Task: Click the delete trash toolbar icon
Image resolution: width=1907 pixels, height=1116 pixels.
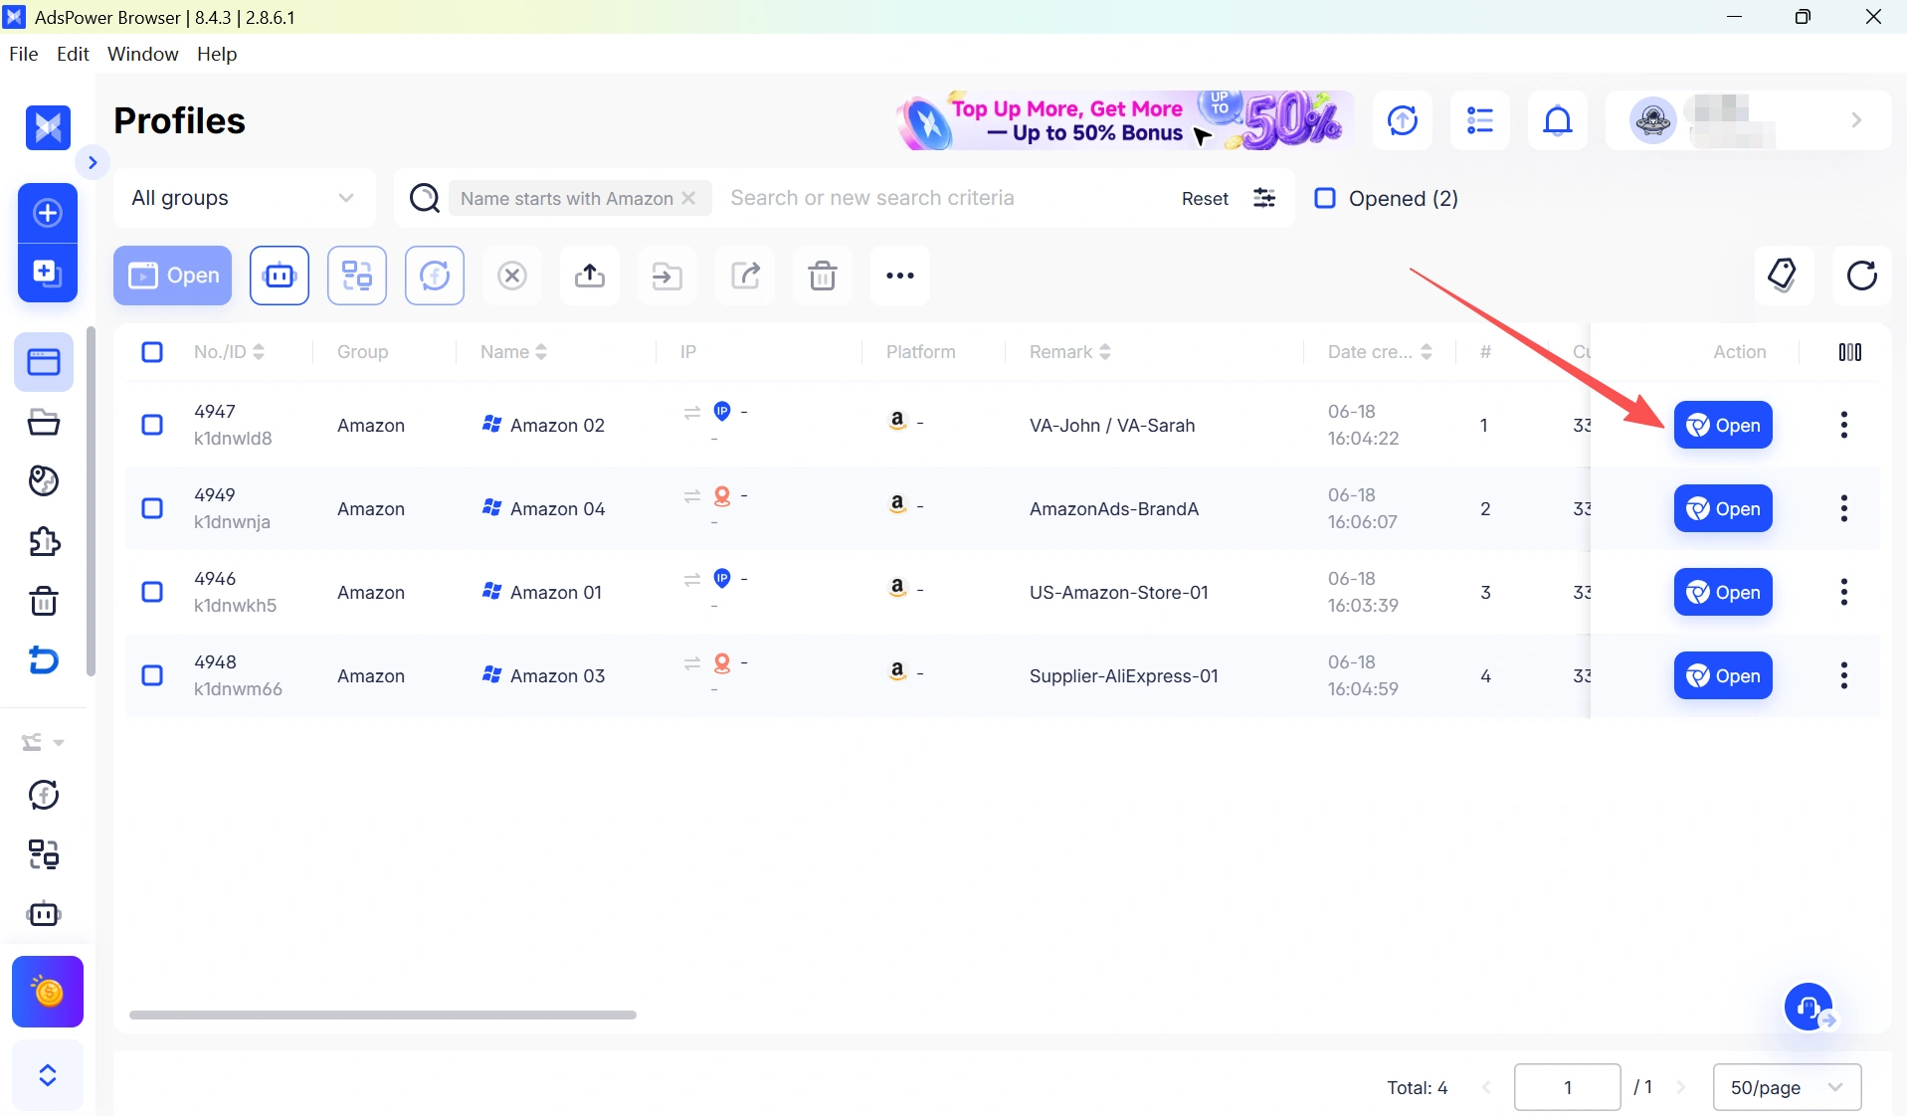Action: tap(823, 276)
